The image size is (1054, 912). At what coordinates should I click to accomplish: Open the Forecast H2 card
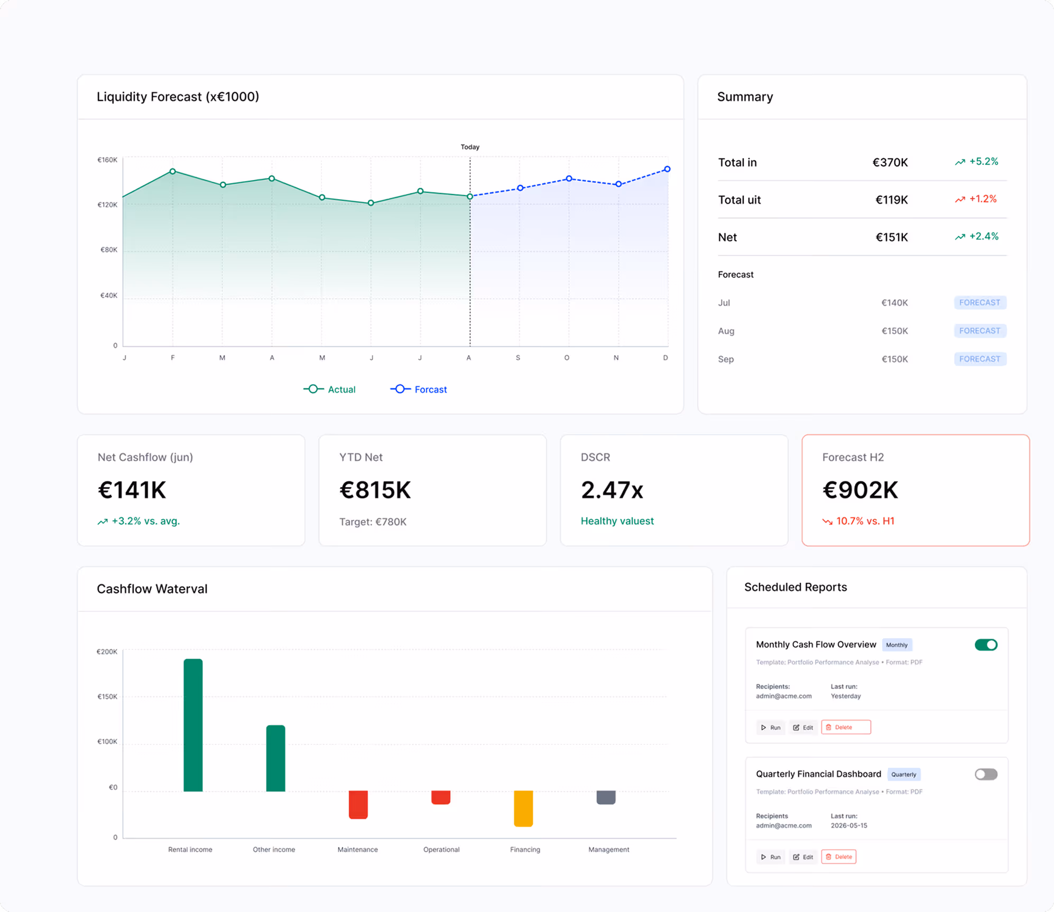pyautogui.click(x=916, y=490)
